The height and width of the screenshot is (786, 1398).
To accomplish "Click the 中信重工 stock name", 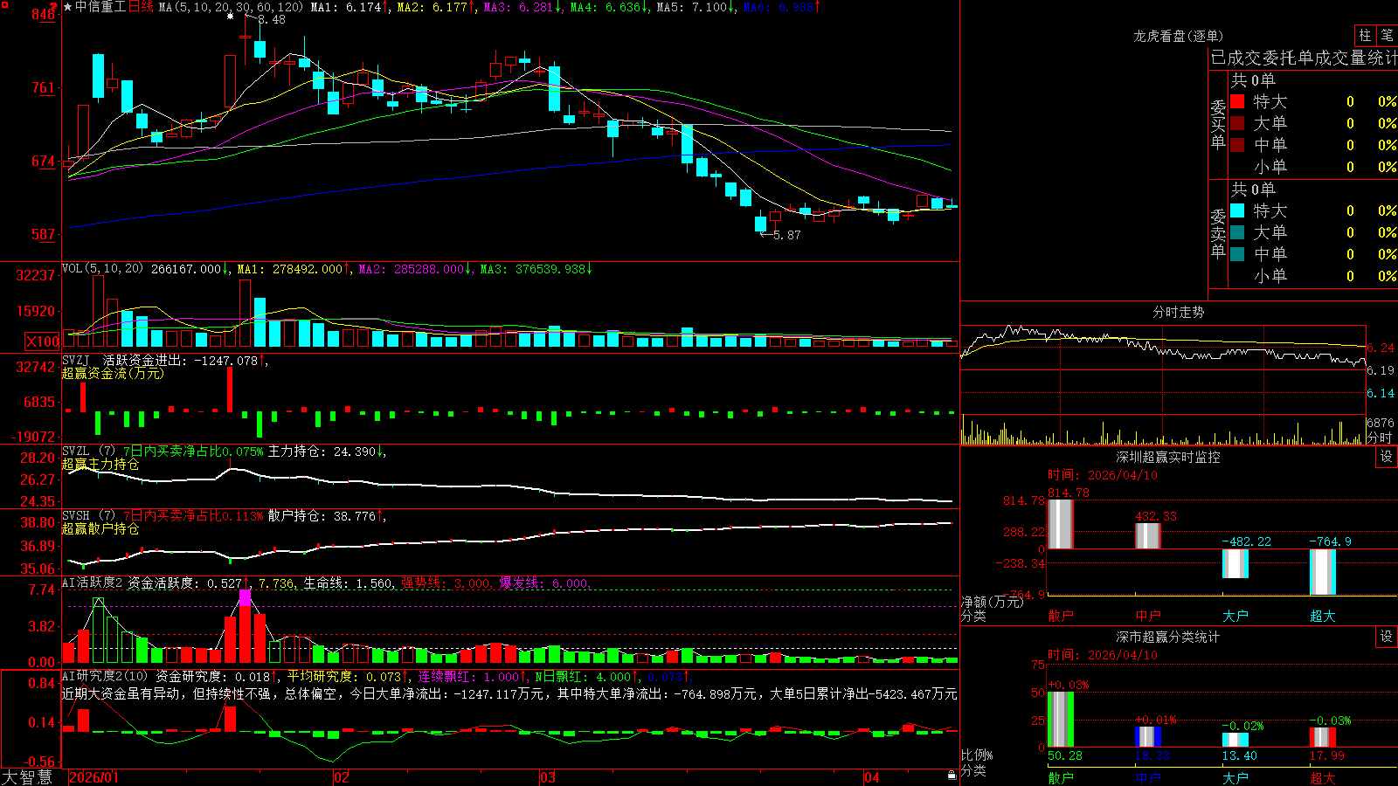I will click(100, 7).
